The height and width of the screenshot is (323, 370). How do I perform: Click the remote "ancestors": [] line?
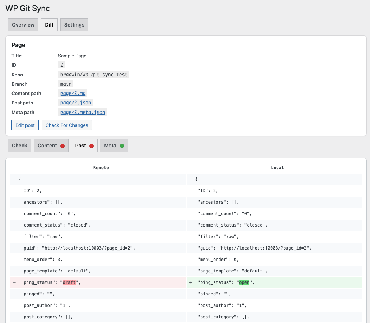point(98,202)
